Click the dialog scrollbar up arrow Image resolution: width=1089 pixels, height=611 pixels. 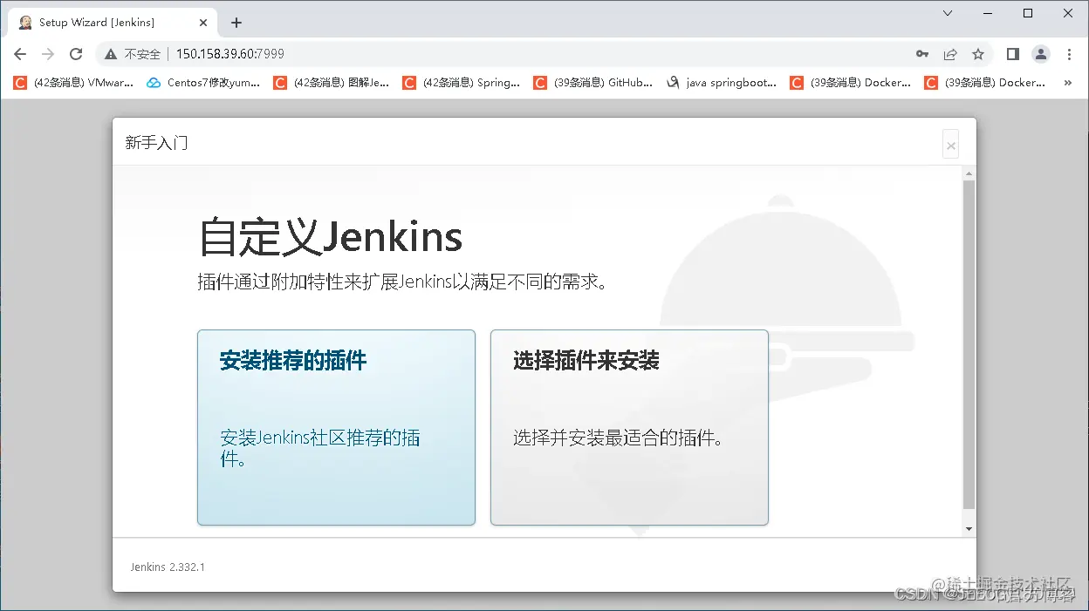(969, 174)
